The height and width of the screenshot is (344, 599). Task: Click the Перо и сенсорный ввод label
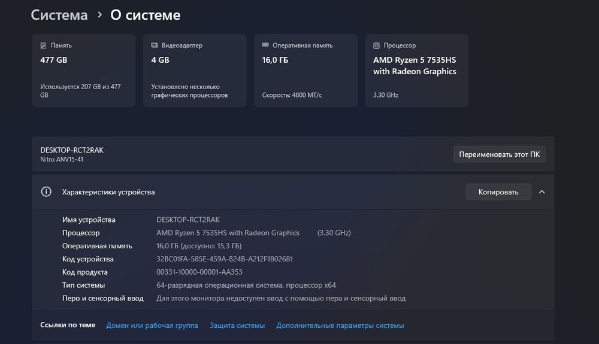pos(103,299)
